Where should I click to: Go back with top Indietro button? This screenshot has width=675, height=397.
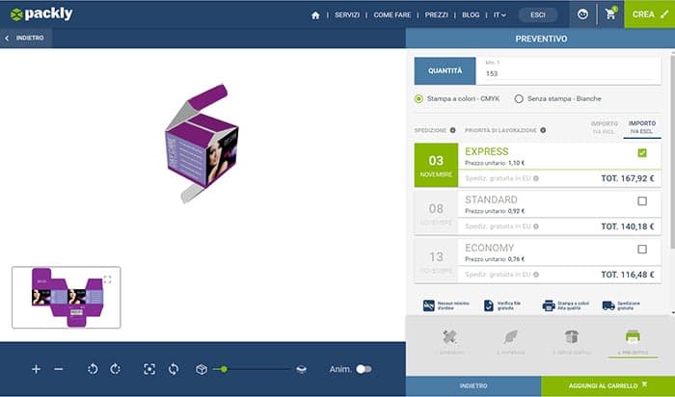pyautogui.click(x=26, y=39)
